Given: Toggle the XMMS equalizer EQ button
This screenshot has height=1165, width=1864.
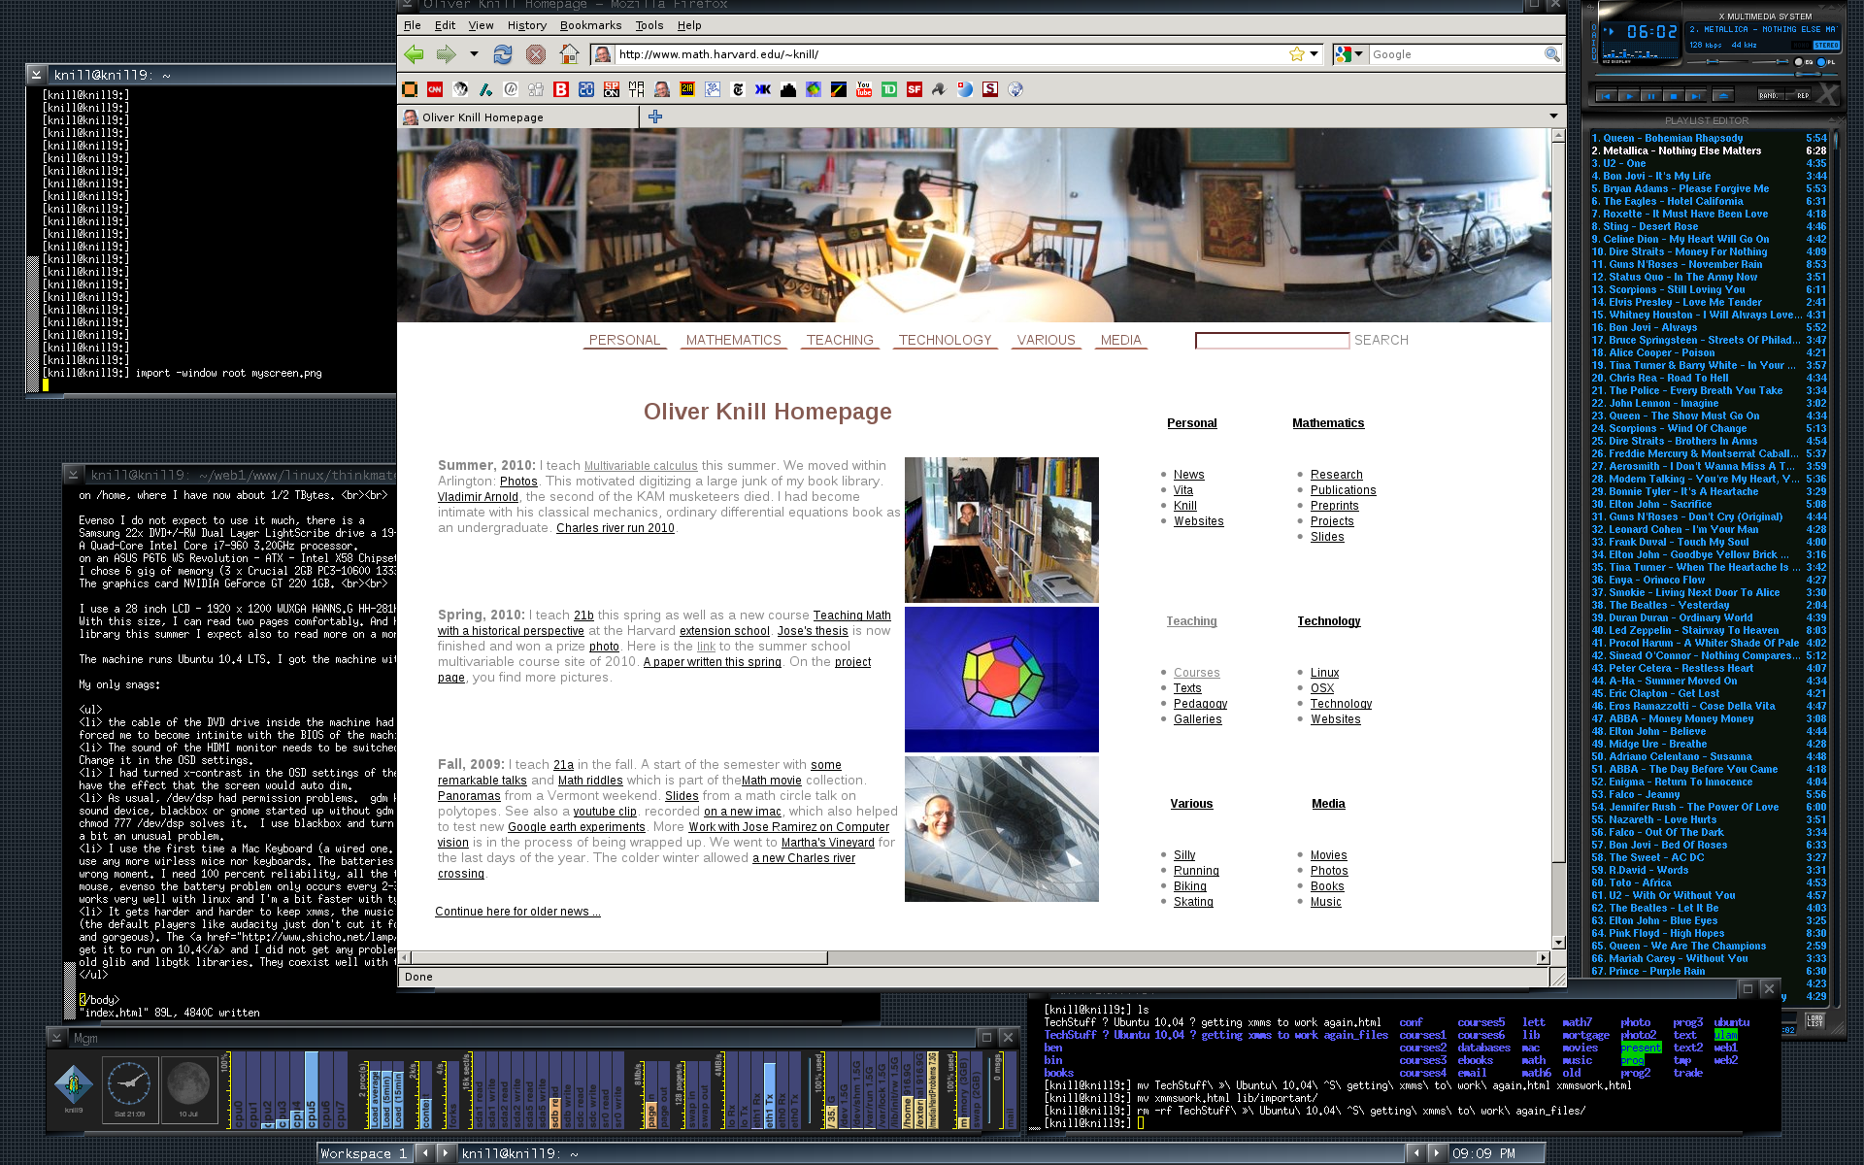Looking at the screenshot, I should [1799, 62].
